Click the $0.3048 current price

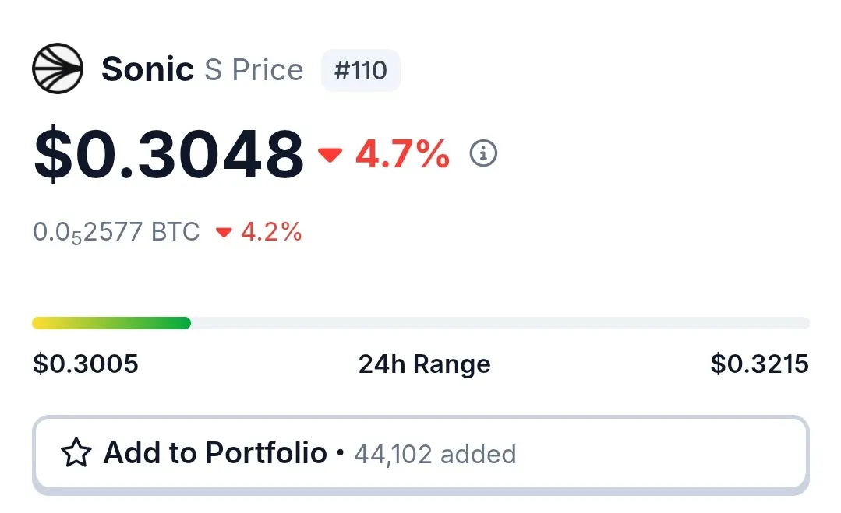point(169,154)
